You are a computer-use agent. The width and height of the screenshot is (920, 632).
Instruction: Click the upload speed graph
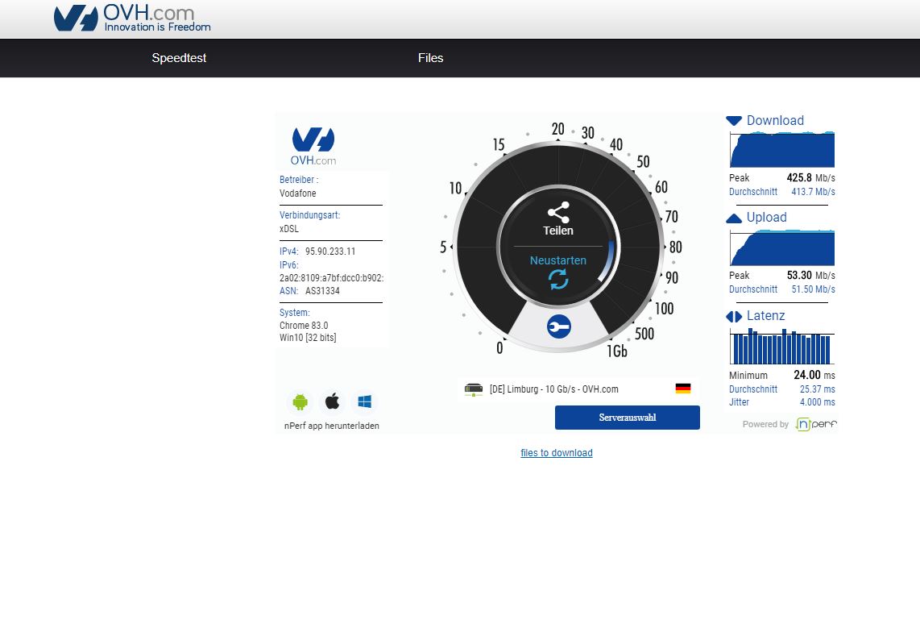[782, 247]
